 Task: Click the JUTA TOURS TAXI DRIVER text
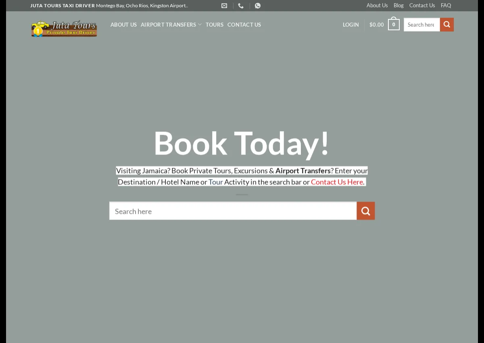[63, 6]
